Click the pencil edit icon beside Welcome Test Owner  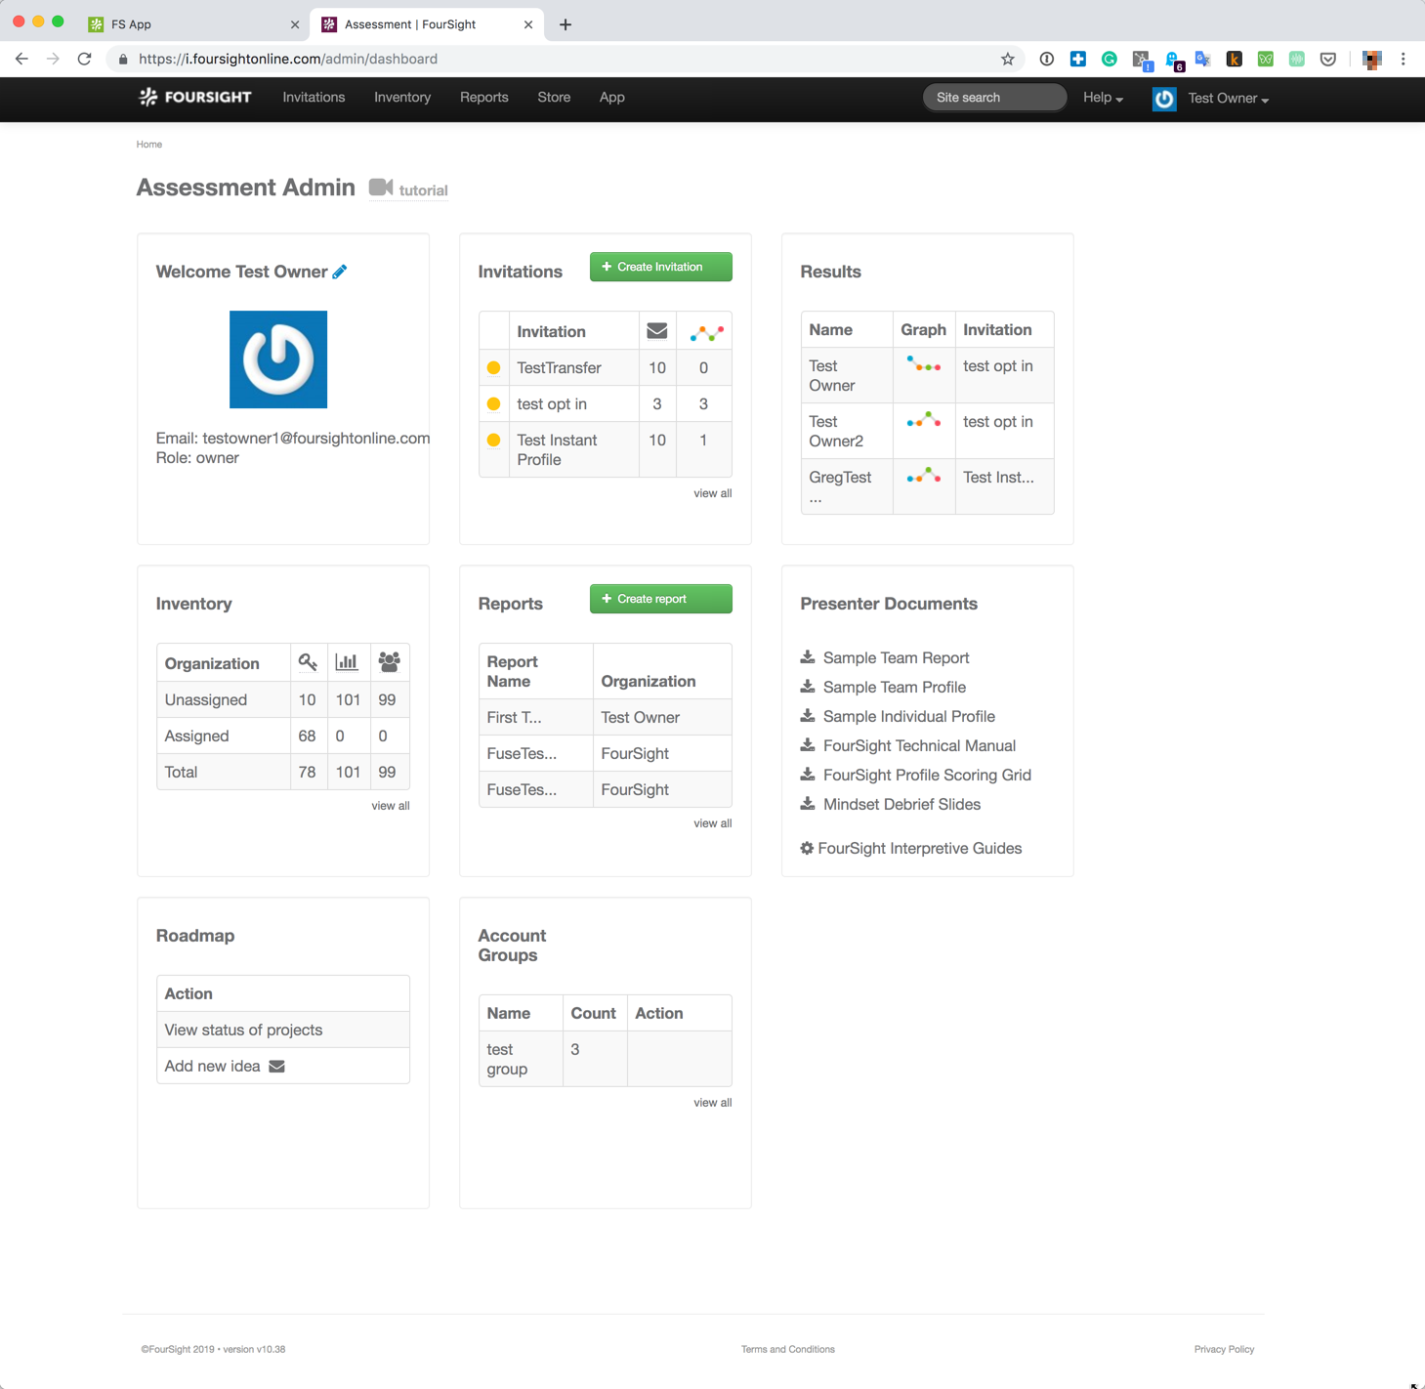[339, 271]
